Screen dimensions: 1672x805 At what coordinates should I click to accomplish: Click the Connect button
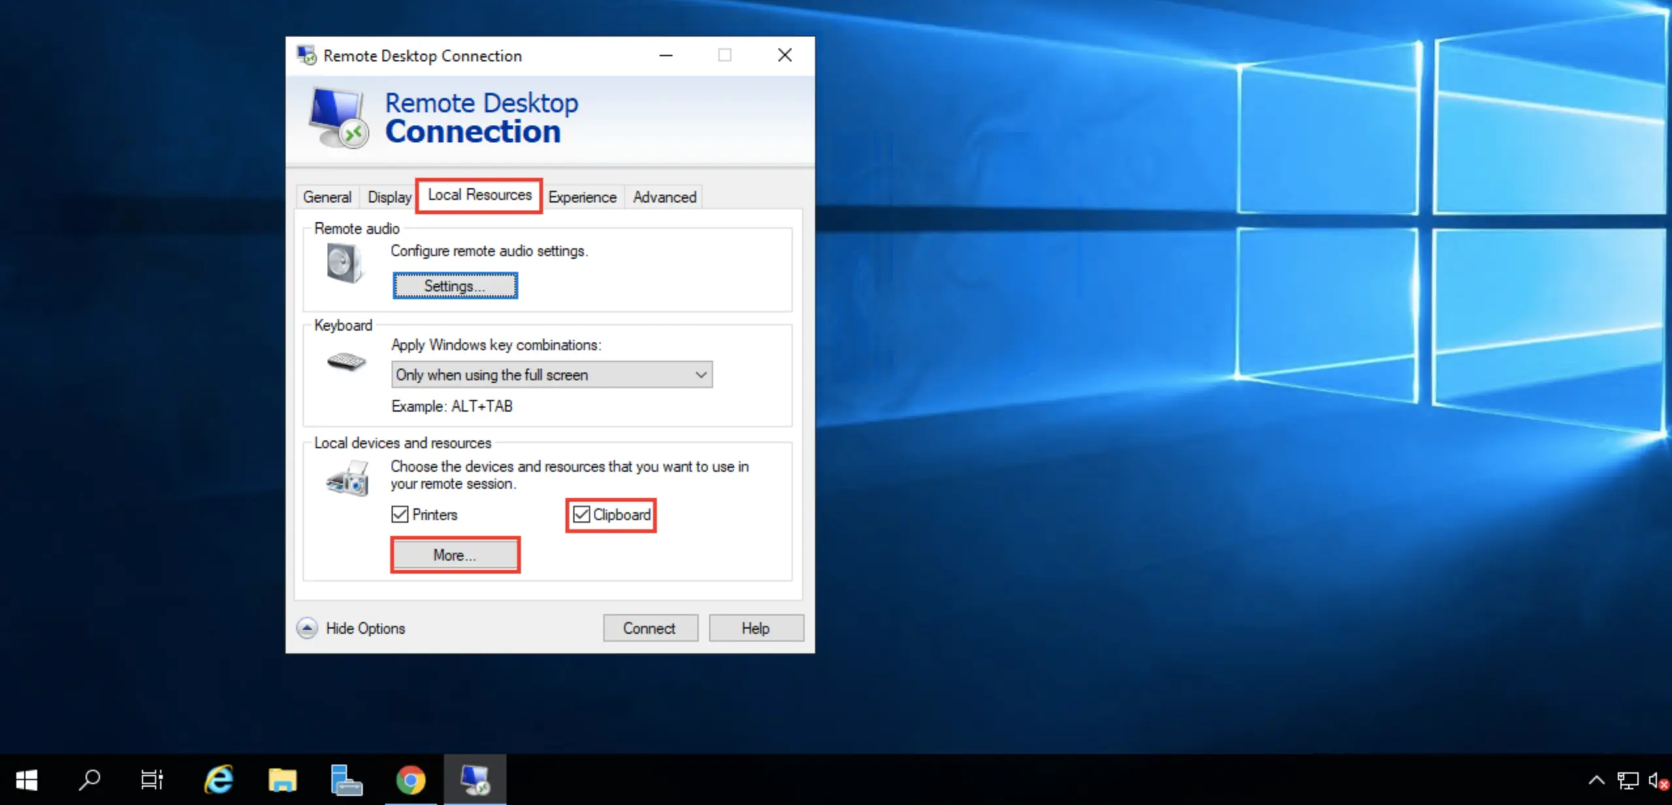[650, 628]
